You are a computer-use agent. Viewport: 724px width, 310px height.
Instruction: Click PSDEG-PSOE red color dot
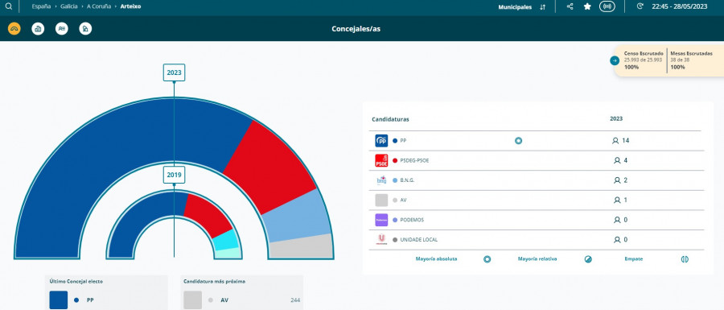395,160
